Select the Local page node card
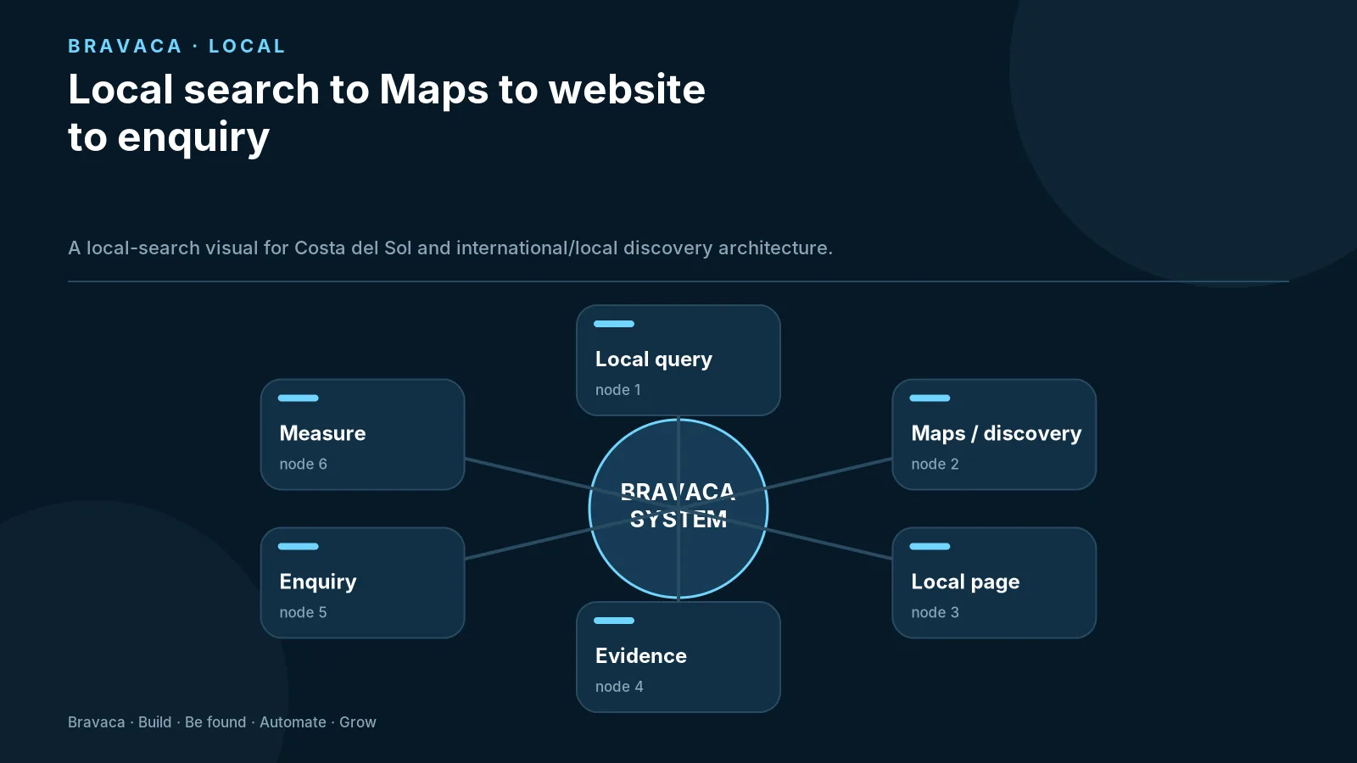 tap(994, 582)
